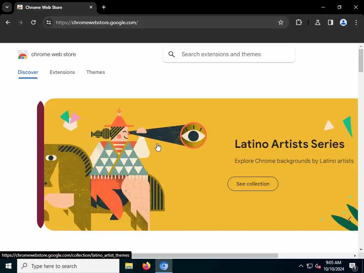Click 'Explore Chrome backgrounds by Latino artists' text
Screen dimensions: 364x273
(x=294, y=161)
